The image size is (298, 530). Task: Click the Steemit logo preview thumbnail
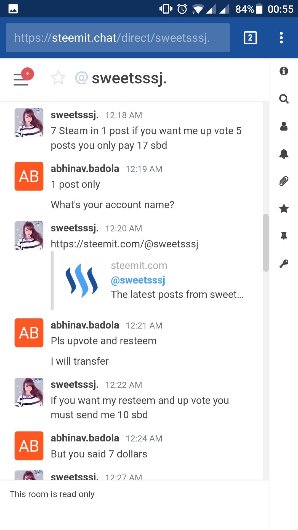[82, 280]
